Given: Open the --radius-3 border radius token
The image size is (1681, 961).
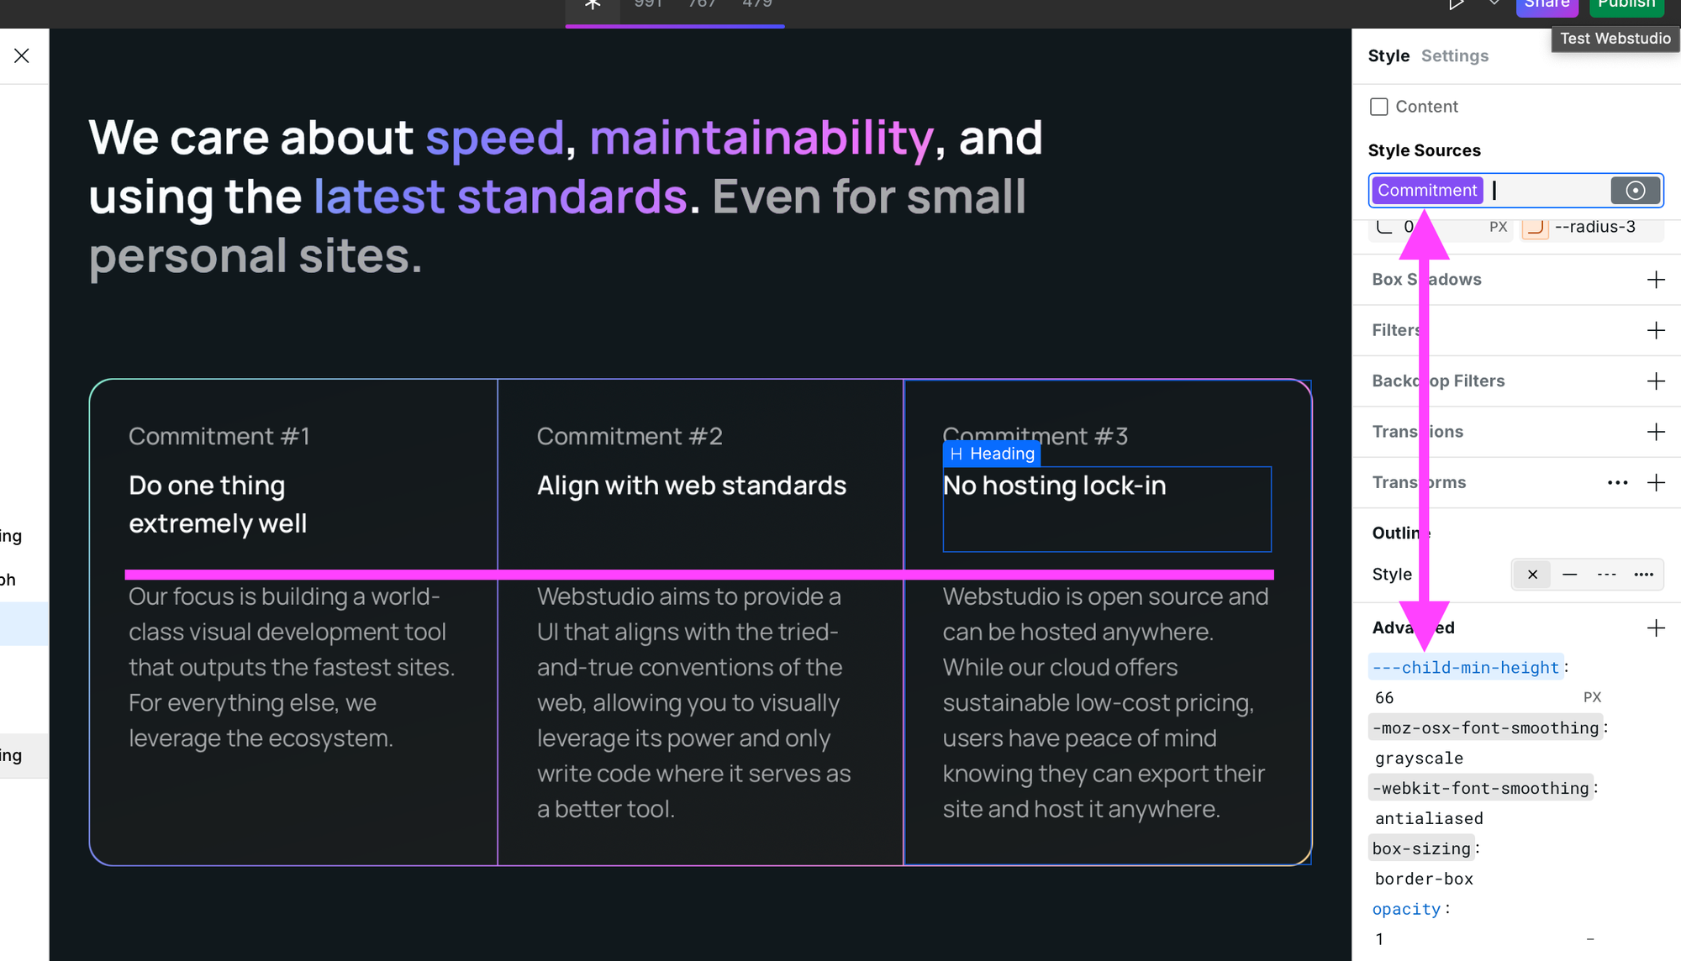Looking at the screenshot, I should (1593, 227).
